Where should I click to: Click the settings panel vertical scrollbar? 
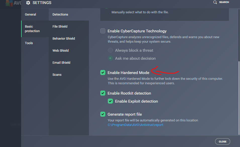(x=239, y=98)
